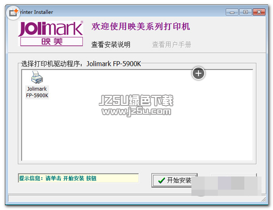The width and height of the screenshot is (273, 210).
Task: Click the 欢迎使用映美系列打印机 heading
Action: pos(141,26)
